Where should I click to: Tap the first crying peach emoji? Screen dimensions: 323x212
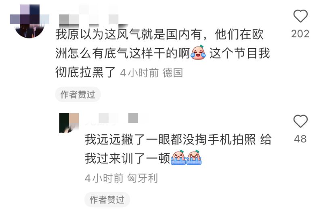(x=178, y=157)
